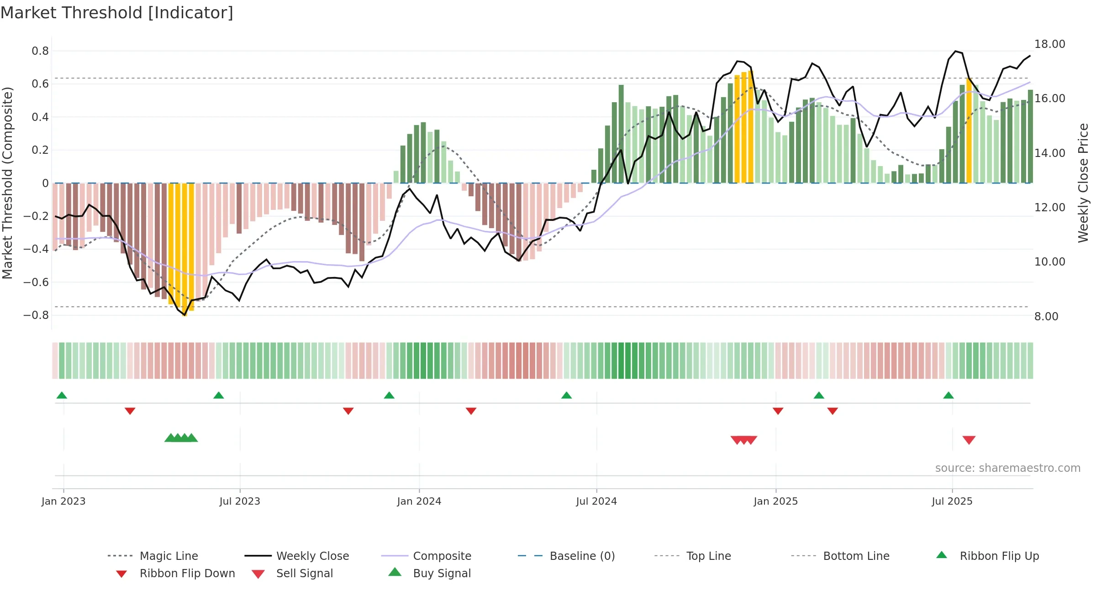Image resolution: width=1096 pixels, height=616 pixels.
Task: Click the Ribbon Flip Up triangle before July 2023
Action: click(x=219, y=395)
